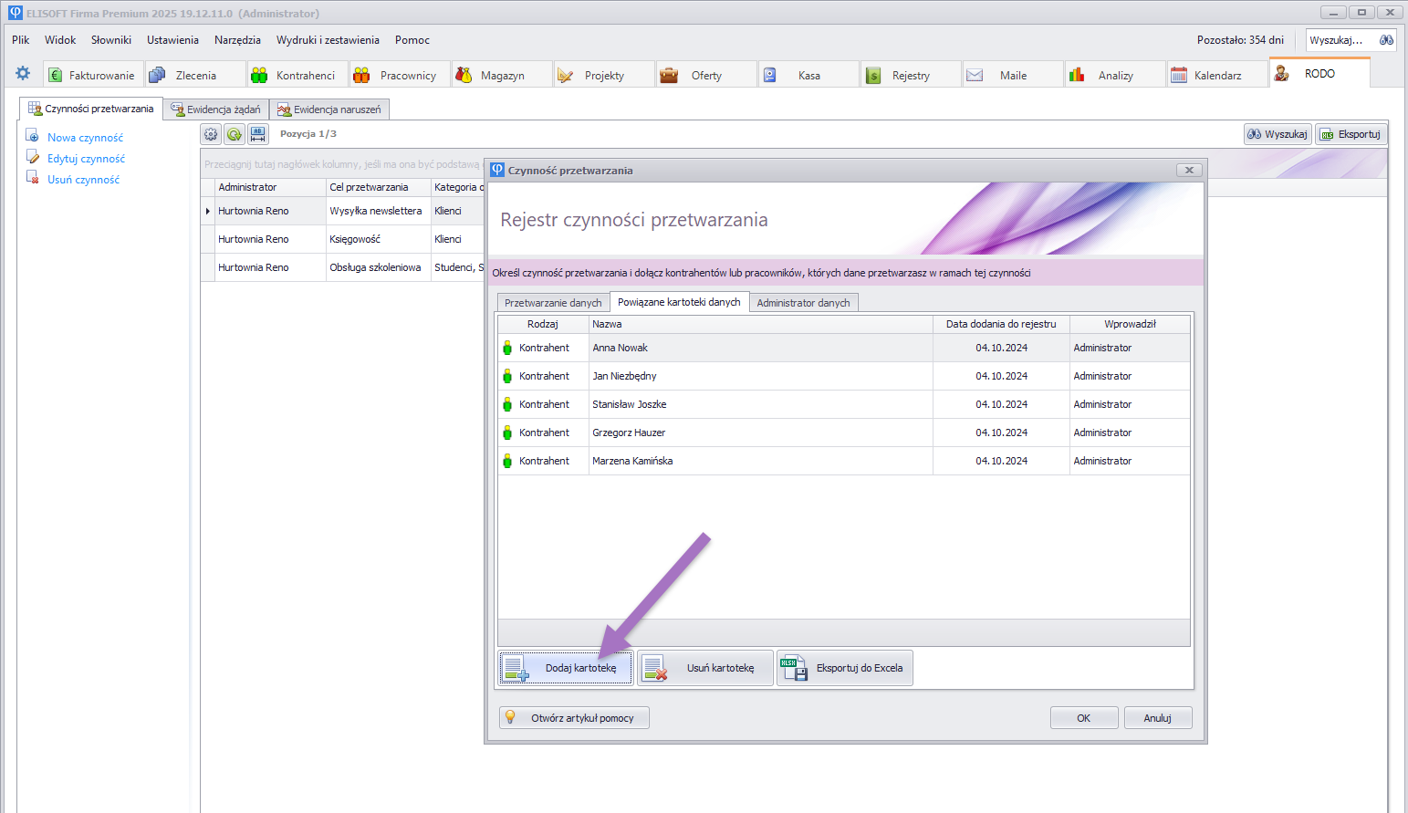This screenshot has height=813, width=1408.
Task: Open the Kasa module
Action: point(799,76)
